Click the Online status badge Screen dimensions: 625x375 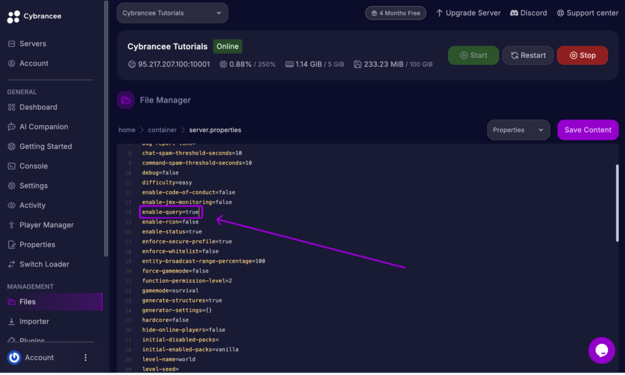(x=227, y=46)
